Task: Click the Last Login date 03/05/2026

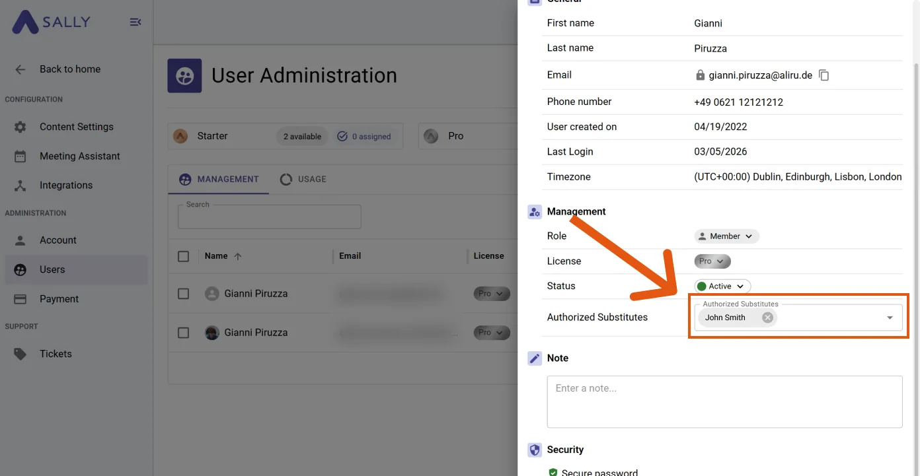Action: 720,152
